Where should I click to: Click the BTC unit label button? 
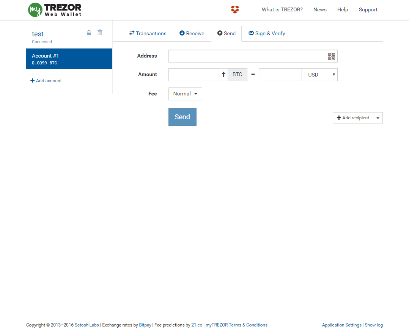[238, 75]
